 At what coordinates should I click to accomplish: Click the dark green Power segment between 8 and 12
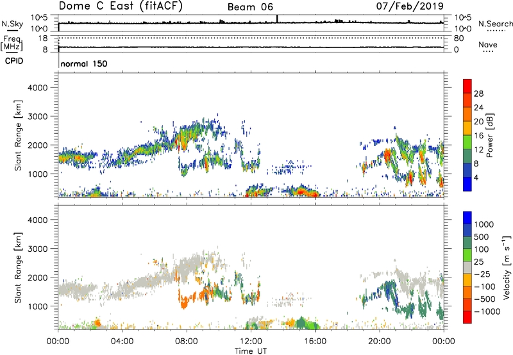pyautogui.click(x=467, y=156)
